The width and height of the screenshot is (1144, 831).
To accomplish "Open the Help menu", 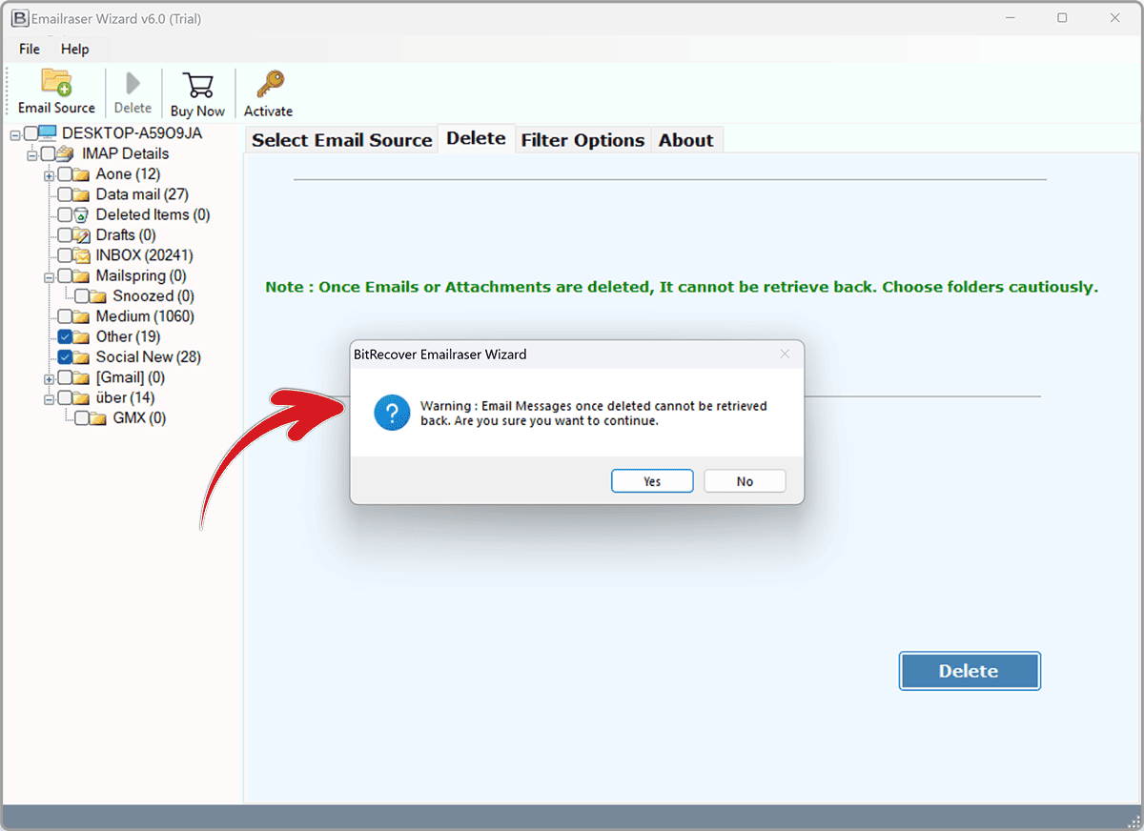I will point(75,50).
